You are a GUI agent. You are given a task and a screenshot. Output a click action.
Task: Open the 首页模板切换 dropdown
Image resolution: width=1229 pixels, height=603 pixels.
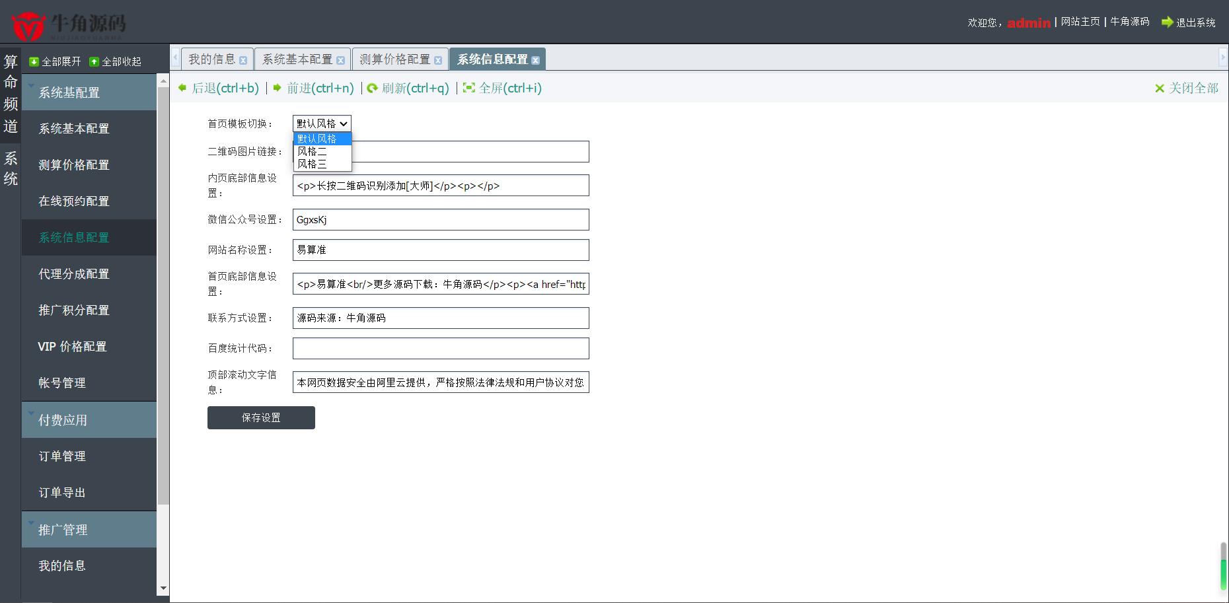pyautogui.click(x=322, y=124)
